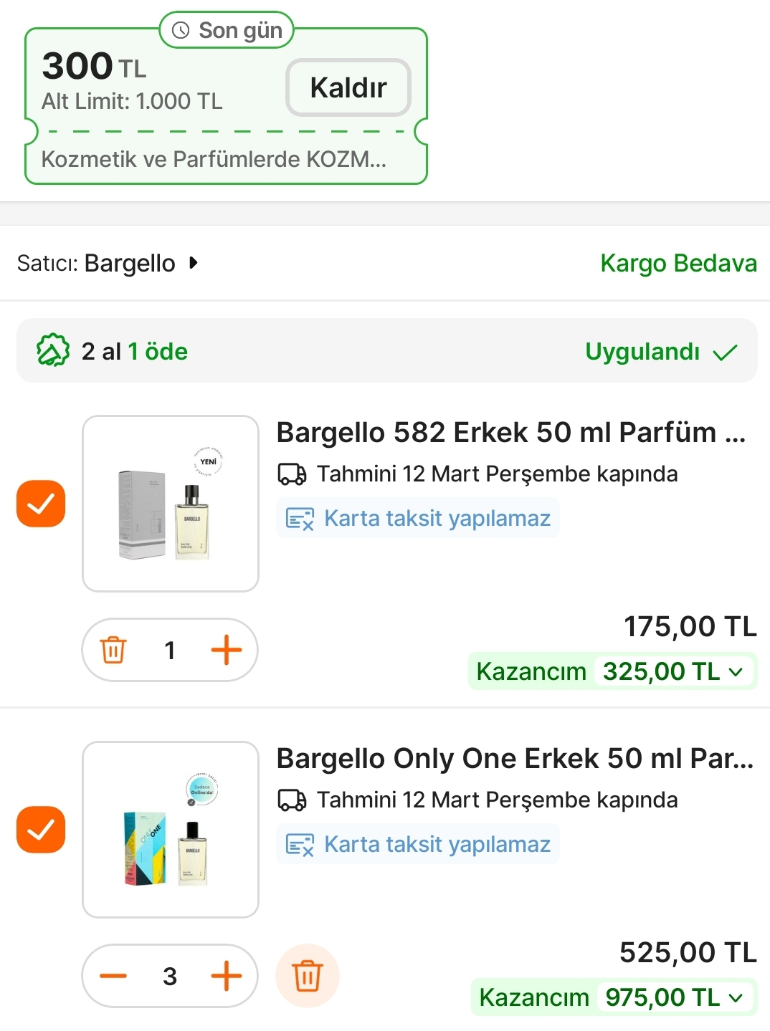Open Bargello Only One Erkek 50 ml title

pyautogui.click(x=515, y=759)
